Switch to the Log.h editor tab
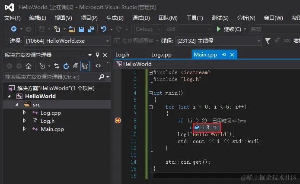 pyautogui.click(x=122, y=55)
